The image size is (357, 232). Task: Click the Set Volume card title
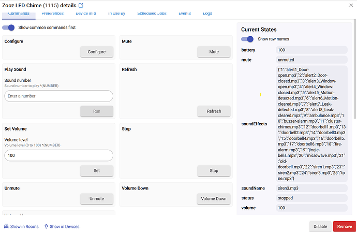pyautogui.click(x=16, y=129)
